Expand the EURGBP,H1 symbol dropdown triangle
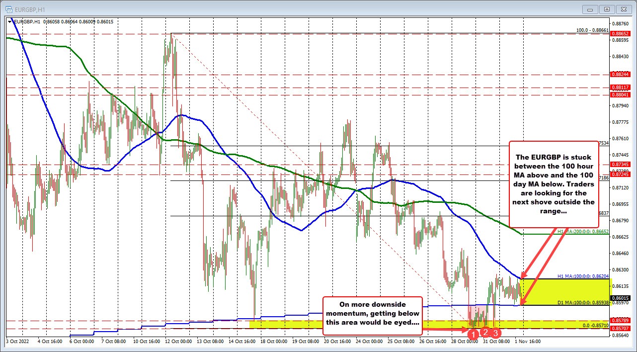 point(10,21)
